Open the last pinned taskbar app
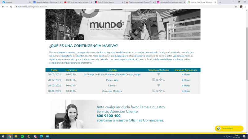 click(x=48, y=137)
